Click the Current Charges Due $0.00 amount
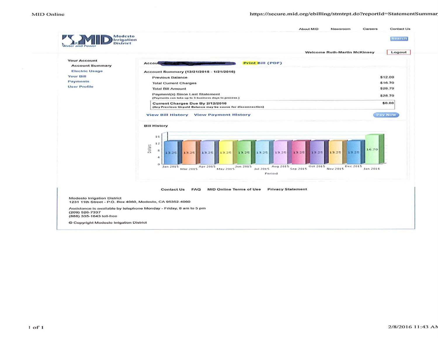The width and height of the screenshot is (438, 338). [x=388, y=103]
